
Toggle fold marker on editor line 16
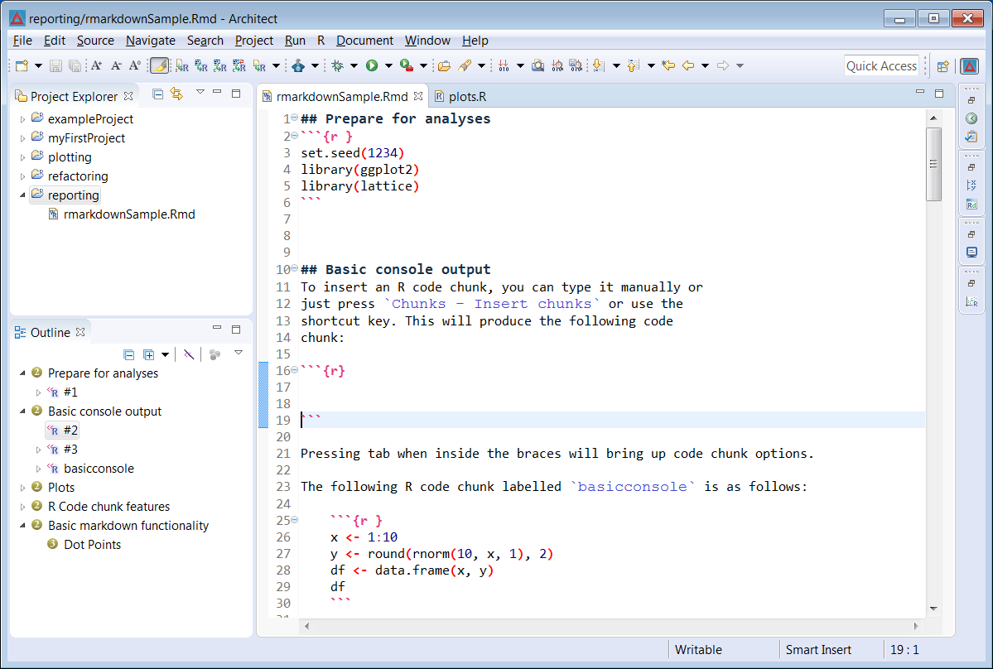(x=295, y=370)
